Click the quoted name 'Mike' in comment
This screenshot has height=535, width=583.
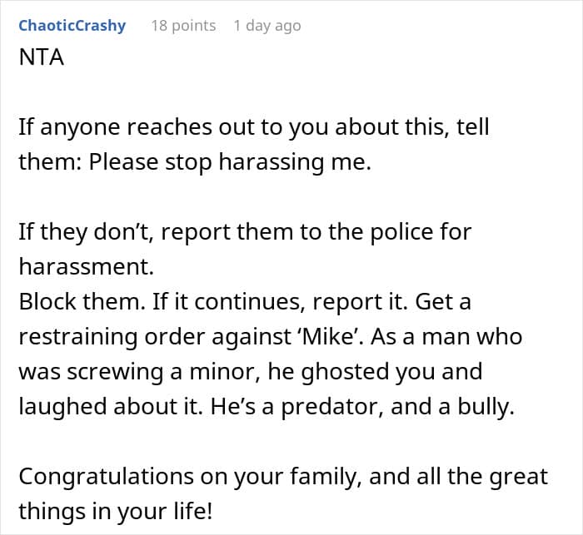[328, 337]
